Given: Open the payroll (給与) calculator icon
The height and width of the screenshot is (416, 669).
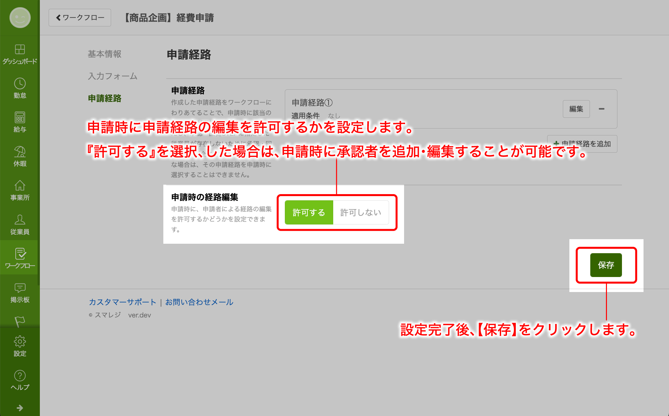Looking at the screenshot, I should [x=20, y=122].
